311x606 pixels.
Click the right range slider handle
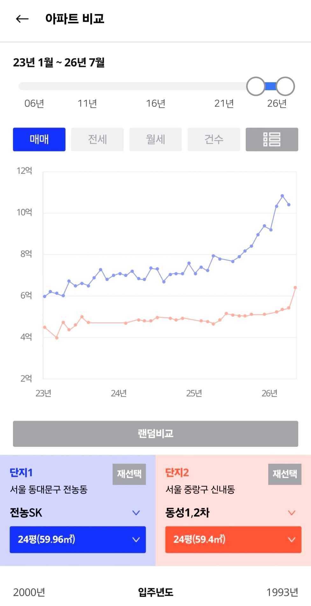(x=285, y=86)
